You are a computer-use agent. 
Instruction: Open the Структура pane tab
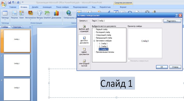click(x=17, y=27)
